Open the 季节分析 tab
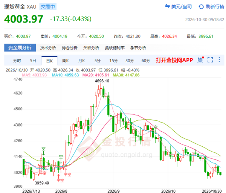 coord(138,48)
